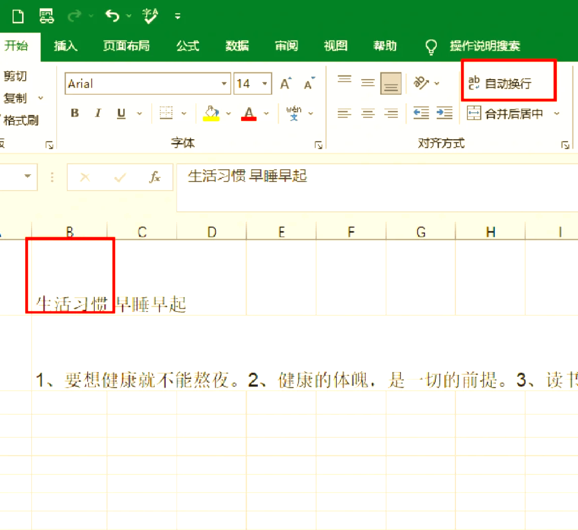Apply the yellow fill color
Image resolution: width=578 pixels, height=530 pixels.
[211, 113]
